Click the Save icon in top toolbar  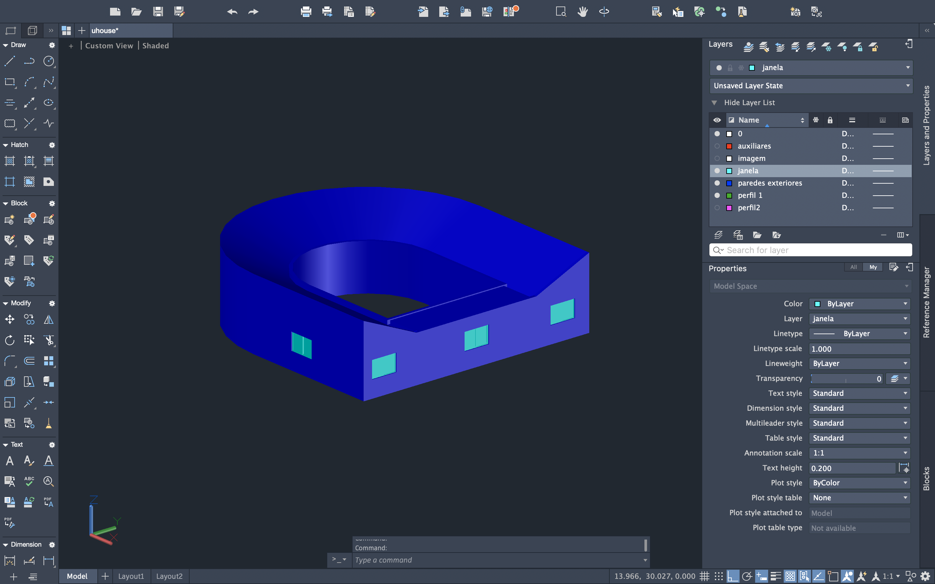tap(158, 12)
